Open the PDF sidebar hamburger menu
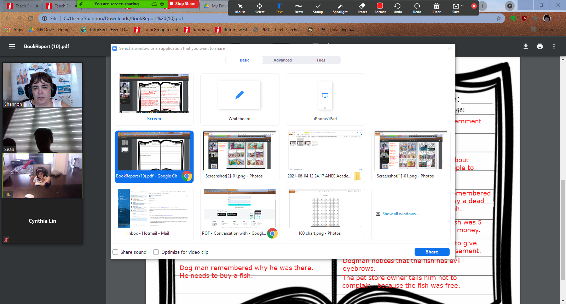 point(12,46)
